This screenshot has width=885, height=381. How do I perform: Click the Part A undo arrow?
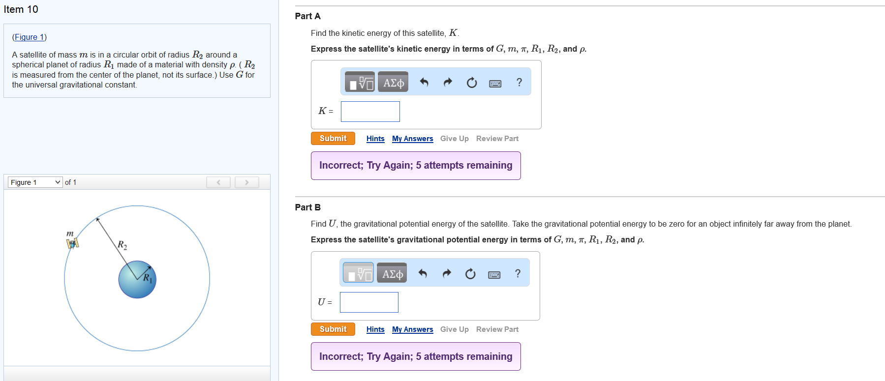tap(424, 83)
